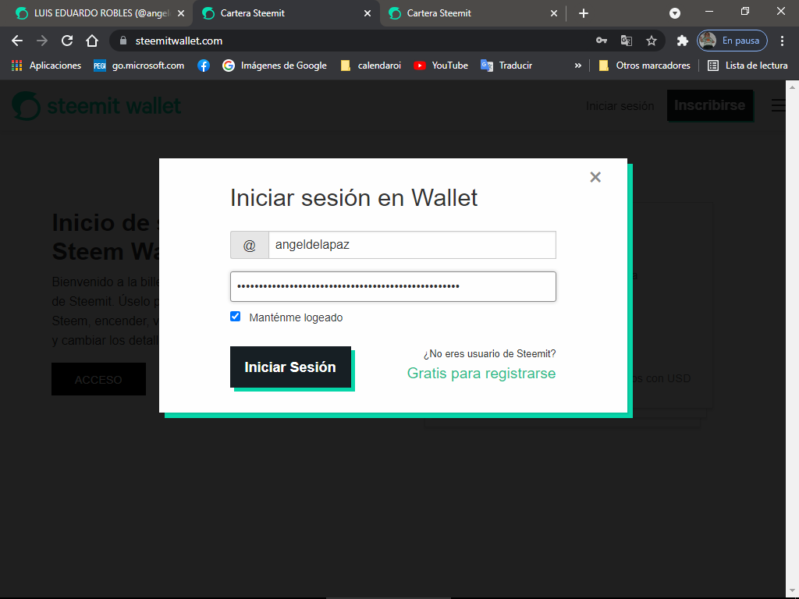Open the En pausa profile button
This screenshot has height=599, width=799.
pos(732,41)
